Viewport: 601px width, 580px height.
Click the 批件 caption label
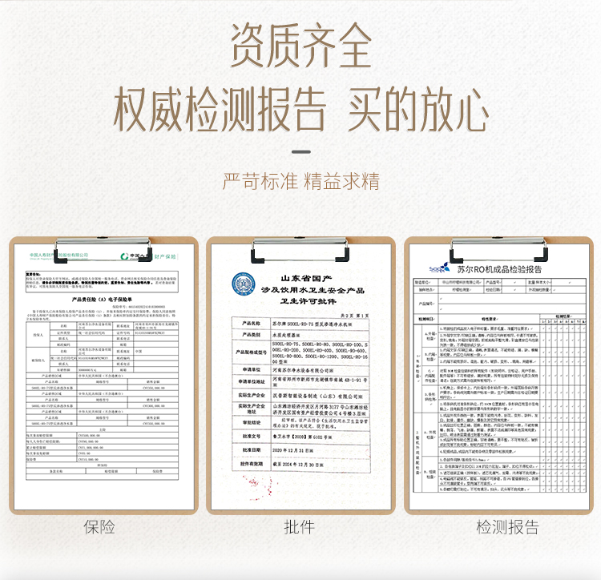(x=300, y=527)
